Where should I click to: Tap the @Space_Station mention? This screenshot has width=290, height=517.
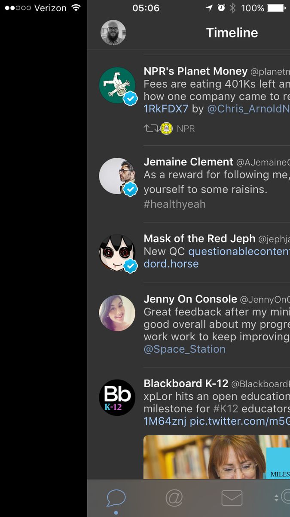click(x=185, y=349)
